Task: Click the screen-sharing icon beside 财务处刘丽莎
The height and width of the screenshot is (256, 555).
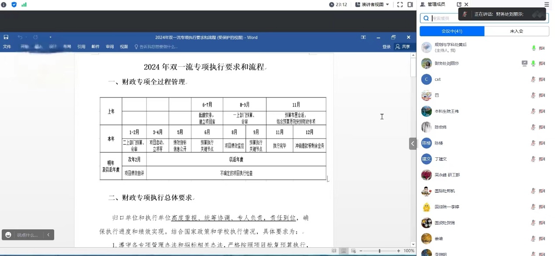Action: coord(524,63)
